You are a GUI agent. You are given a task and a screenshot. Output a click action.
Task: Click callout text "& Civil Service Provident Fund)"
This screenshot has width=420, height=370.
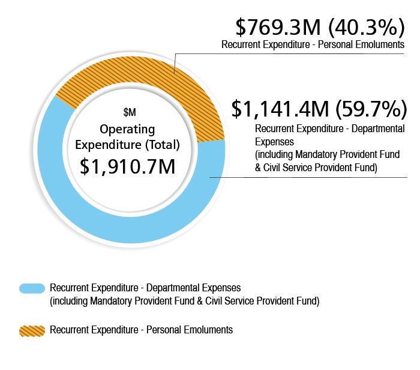pos(316,168)
